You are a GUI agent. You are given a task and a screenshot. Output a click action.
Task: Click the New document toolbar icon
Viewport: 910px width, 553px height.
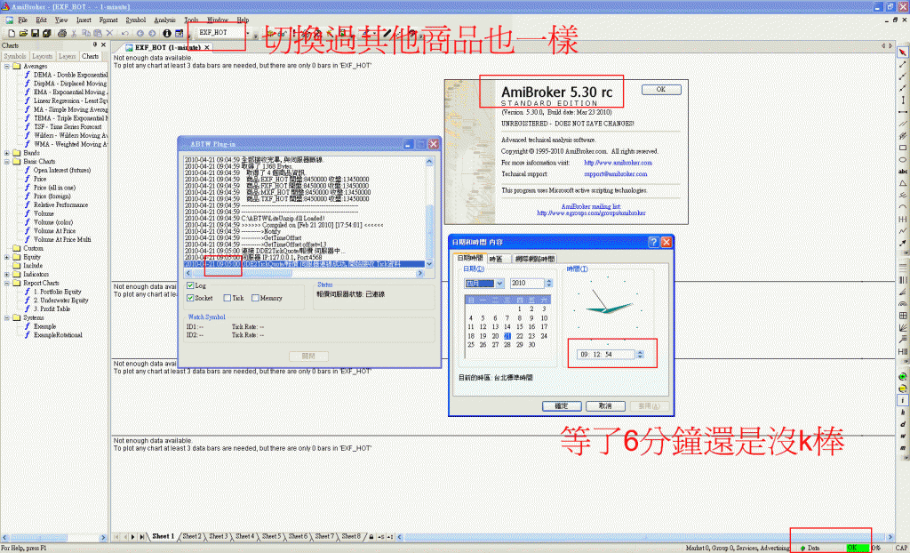click(x=12, y=33)
